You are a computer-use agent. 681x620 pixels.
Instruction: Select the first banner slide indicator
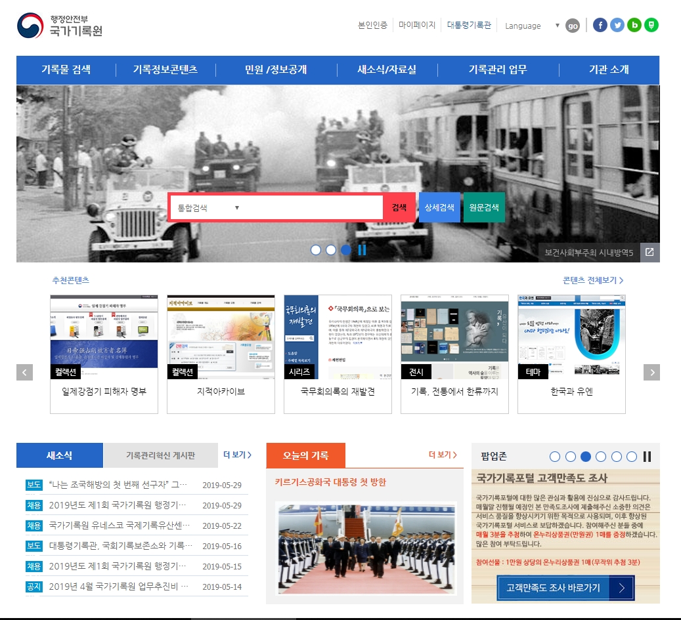[316, 250]
